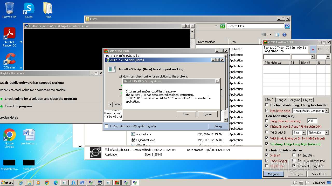Switch to the Bảng 2 tab
This screenshot has width=332, height=186.
[281, 100]
